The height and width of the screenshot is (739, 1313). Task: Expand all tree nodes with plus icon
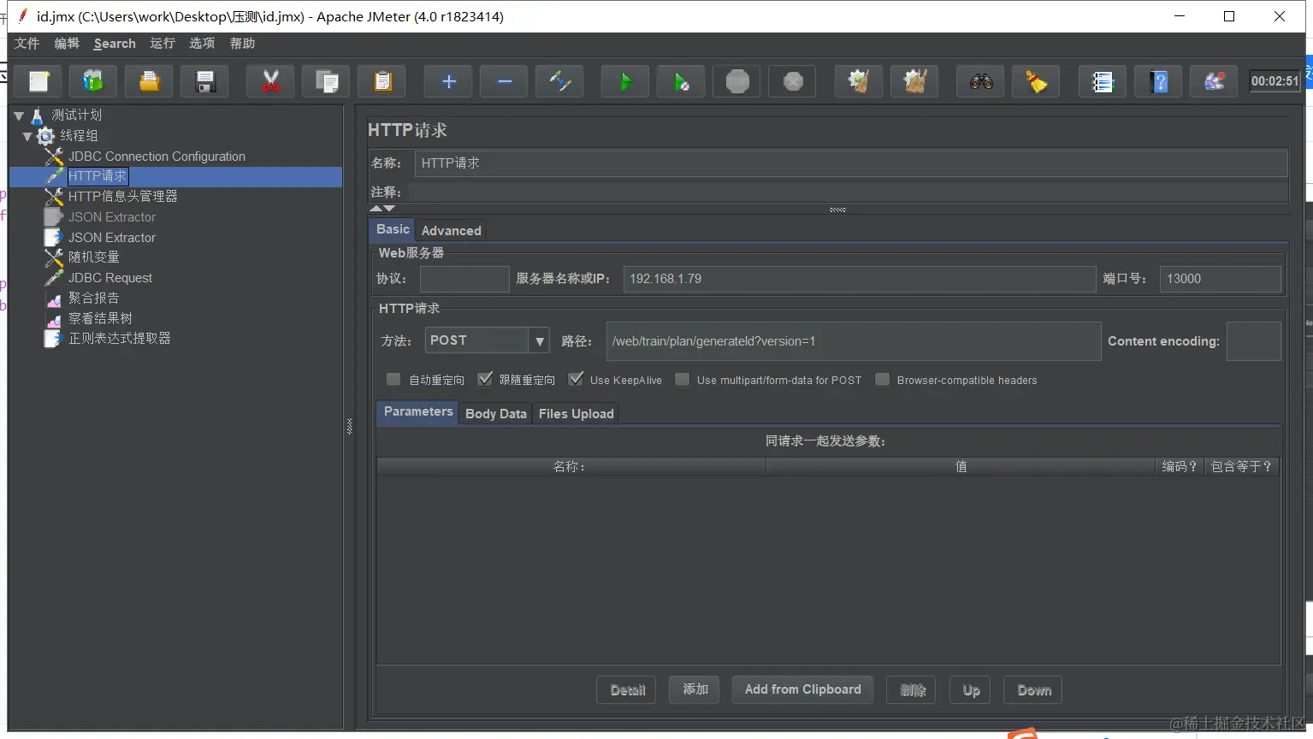(448, 81)
